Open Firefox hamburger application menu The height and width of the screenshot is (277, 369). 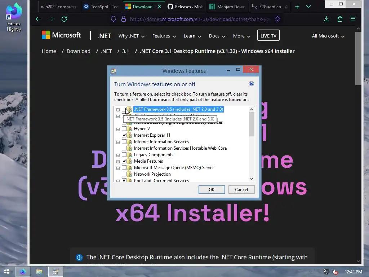[x=353, y=19]
